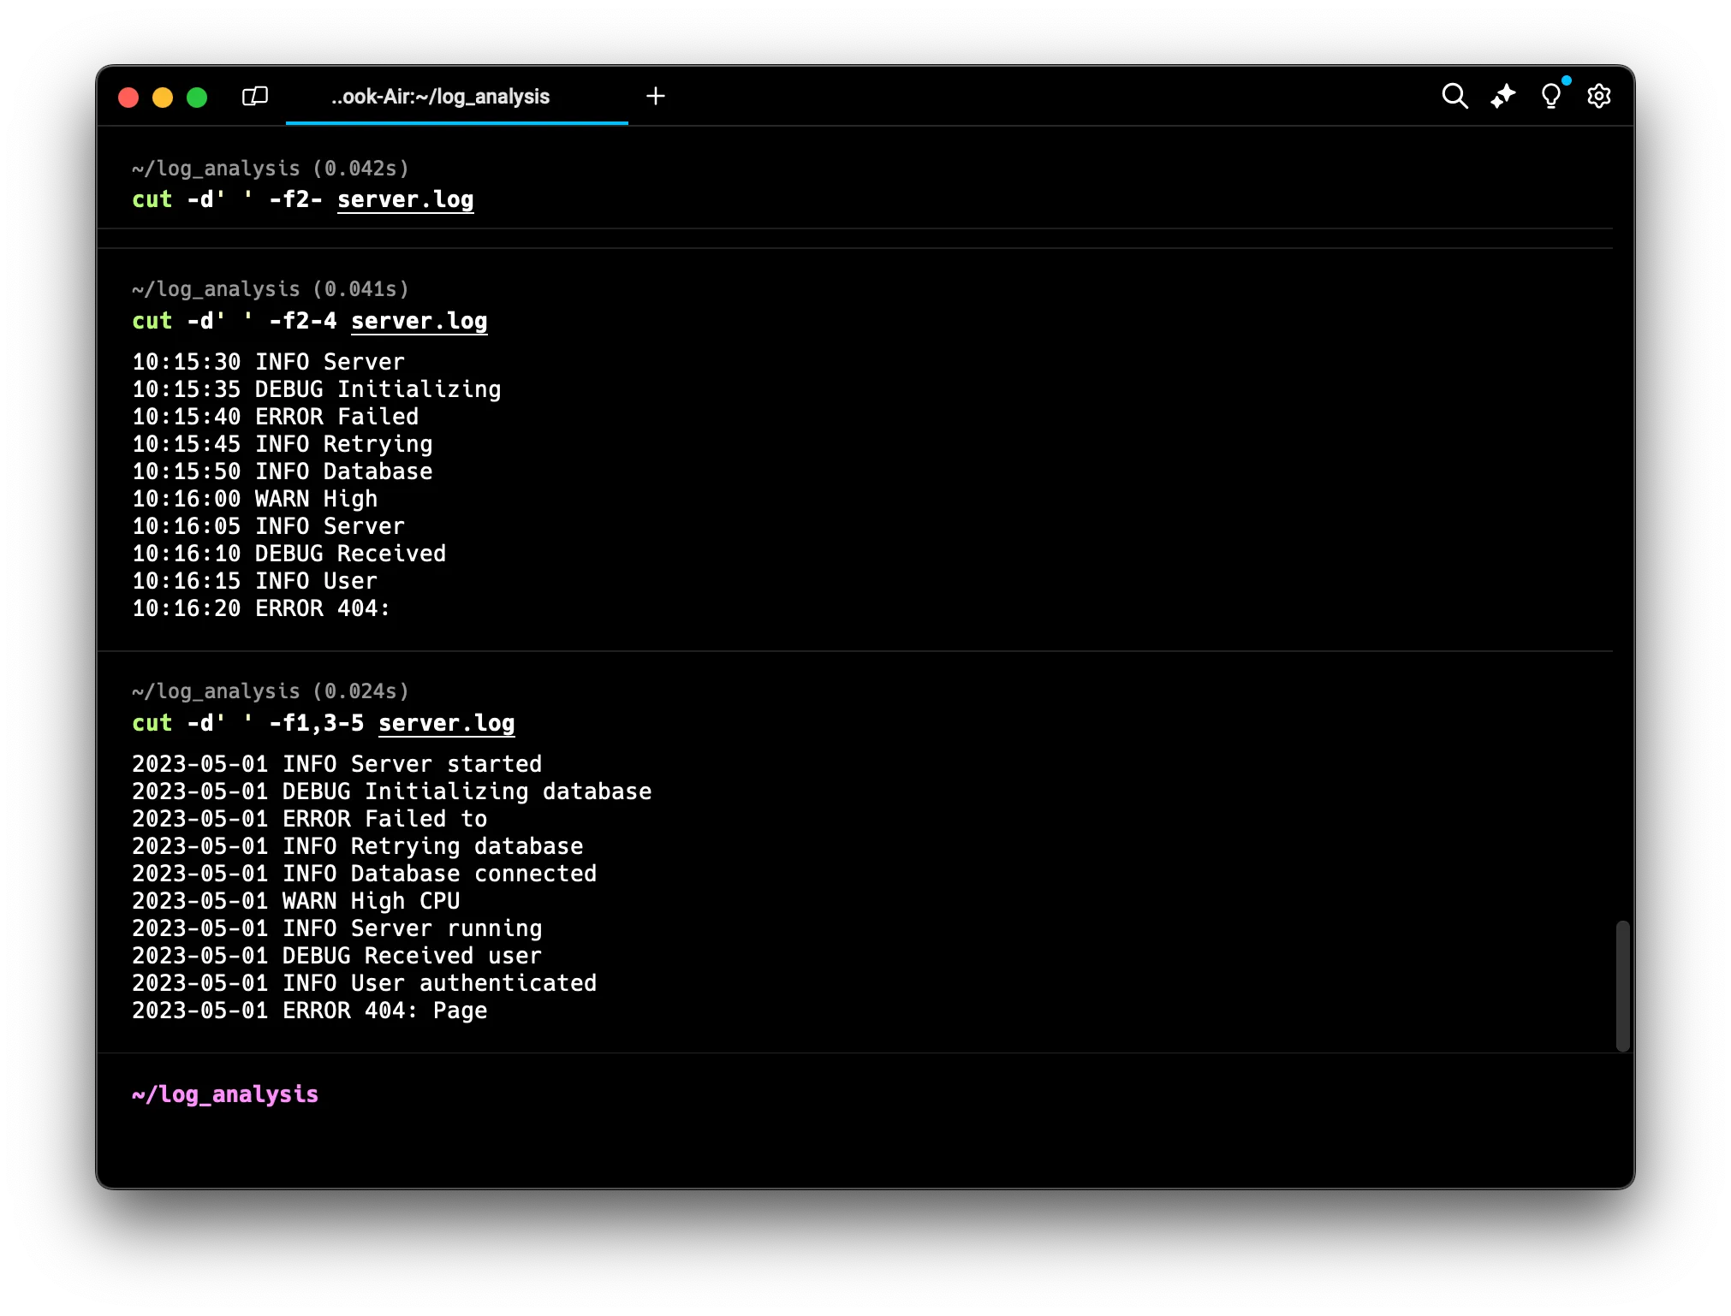The height and width of the screenshot is (1316, 1731).
Task: Open the settings gear icon
Action: tap(1598, 96)
